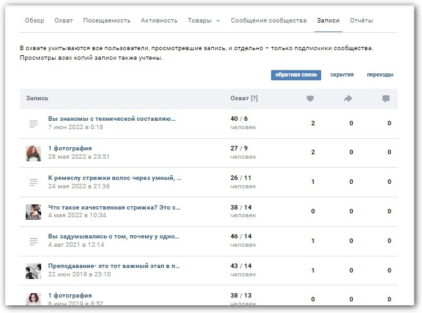The width and height of the screenshot is (422, 313).
Task: Click text post icon for 7 июн 2022 entry
Action: click(33, 123)
